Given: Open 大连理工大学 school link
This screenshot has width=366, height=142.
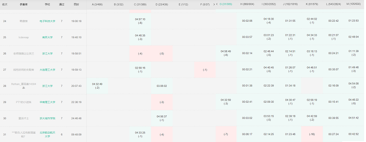Looking at the screenshot, I should pyautogui.click(x=47, y=70).
